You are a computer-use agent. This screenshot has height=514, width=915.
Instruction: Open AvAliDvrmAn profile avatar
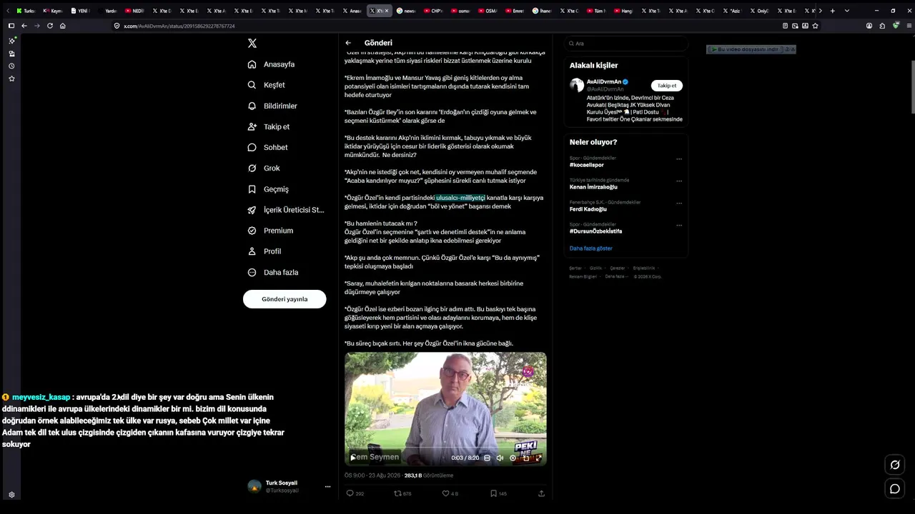point(577,86)
